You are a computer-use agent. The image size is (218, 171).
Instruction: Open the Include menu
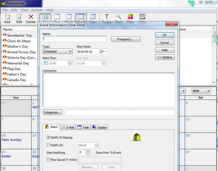(x=37, y=10)
